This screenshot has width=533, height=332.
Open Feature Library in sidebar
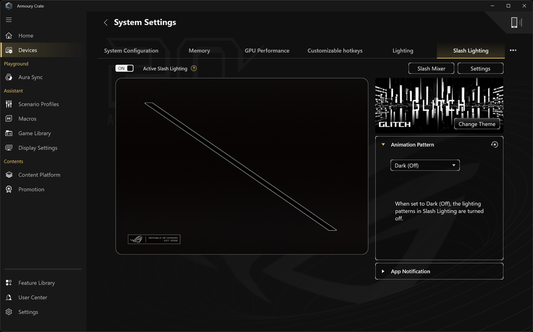[37, 283]
